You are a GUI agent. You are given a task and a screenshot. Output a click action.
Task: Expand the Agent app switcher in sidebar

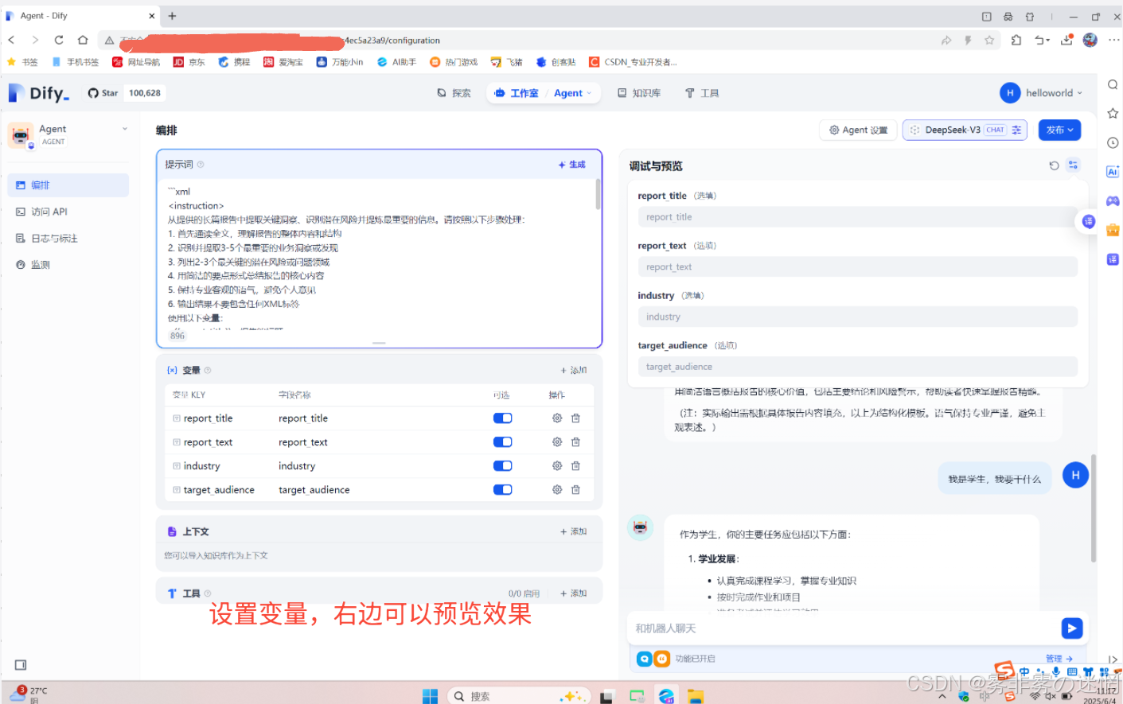[125, 129]
